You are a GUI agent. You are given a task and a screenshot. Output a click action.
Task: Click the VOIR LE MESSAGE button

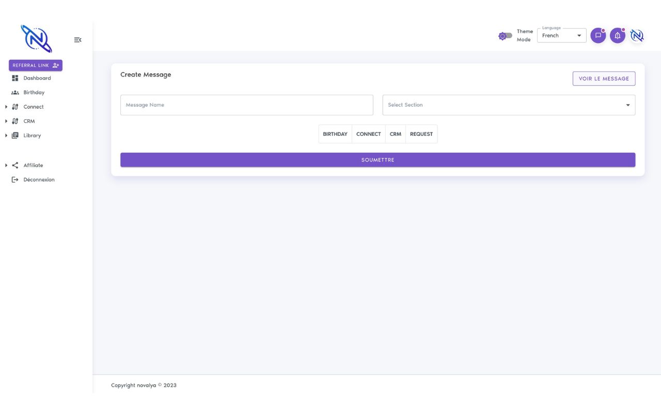(x=604, y=78)
